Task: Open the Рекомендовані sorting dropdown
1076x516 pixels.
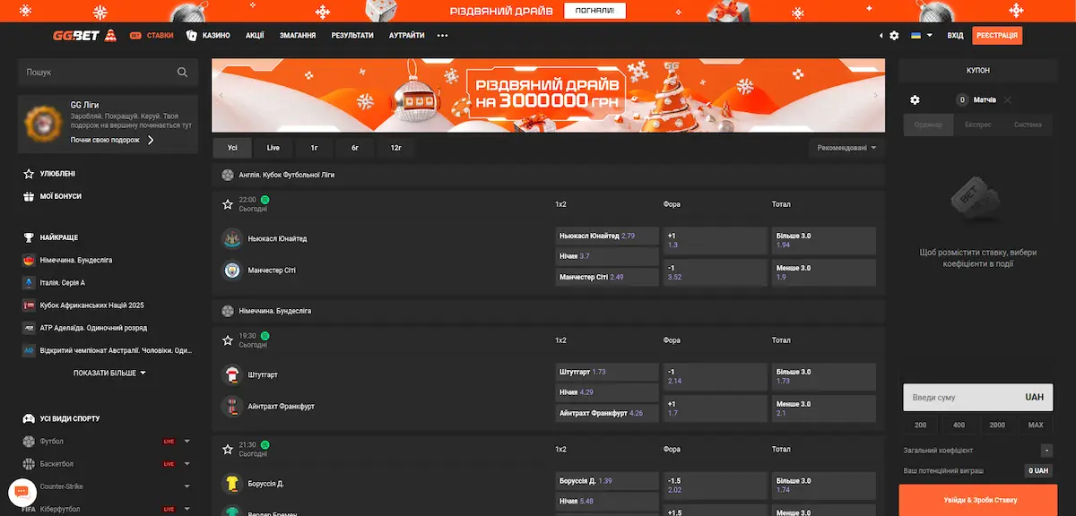Action: [846, 148]
